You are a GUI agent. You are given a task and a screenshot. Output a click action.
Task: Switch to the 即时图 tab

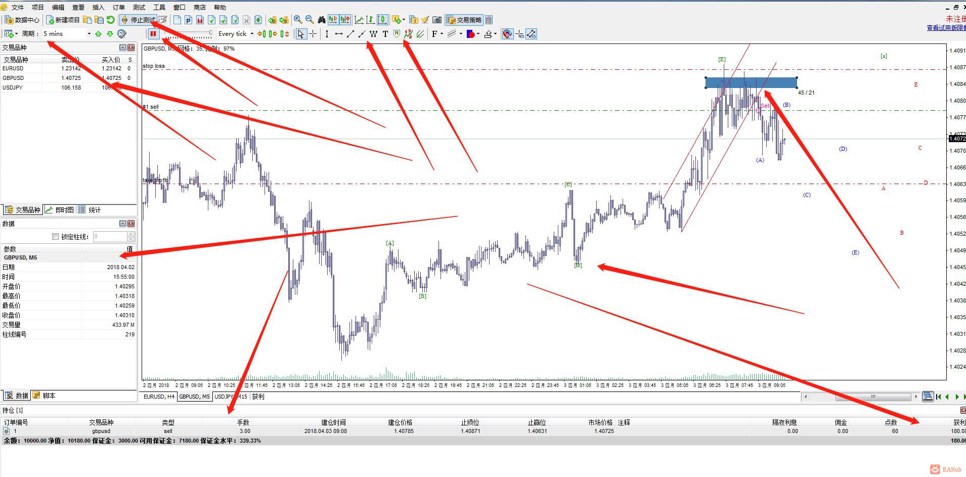(x=60, y=210)
